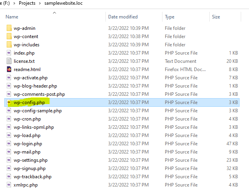Open samplewebsite.loc in the breadcrumb path
This screenshot has width=249, height=192.
63,3
